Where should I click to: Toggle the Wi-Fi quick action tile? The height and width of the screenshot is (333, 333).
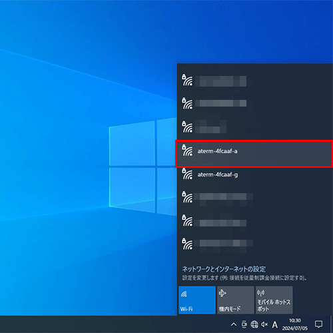(x=197, y=300)
